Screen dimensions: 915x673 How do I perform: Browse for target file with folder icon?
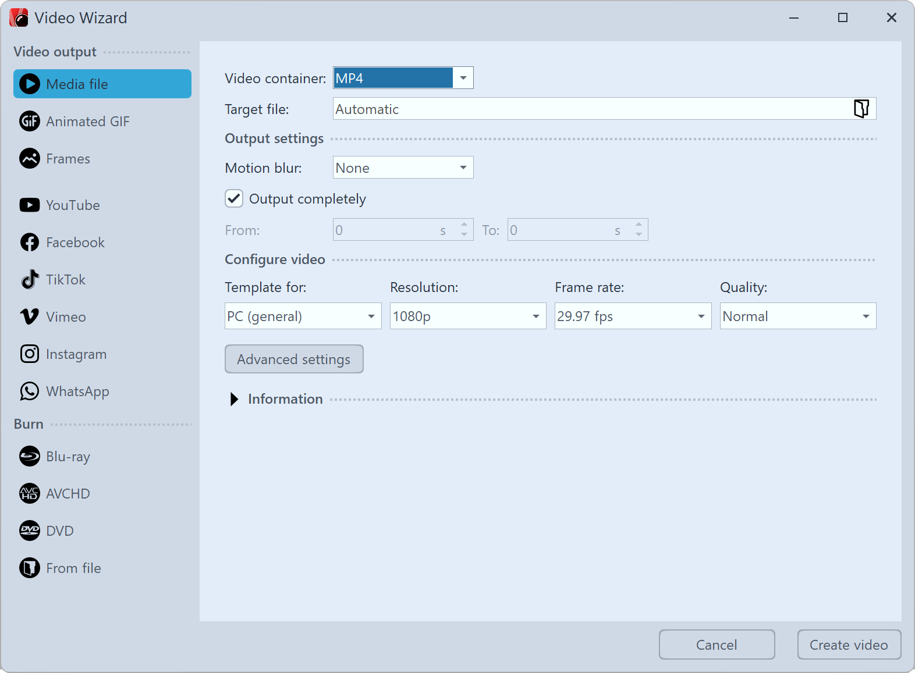[x=861, y=108]
